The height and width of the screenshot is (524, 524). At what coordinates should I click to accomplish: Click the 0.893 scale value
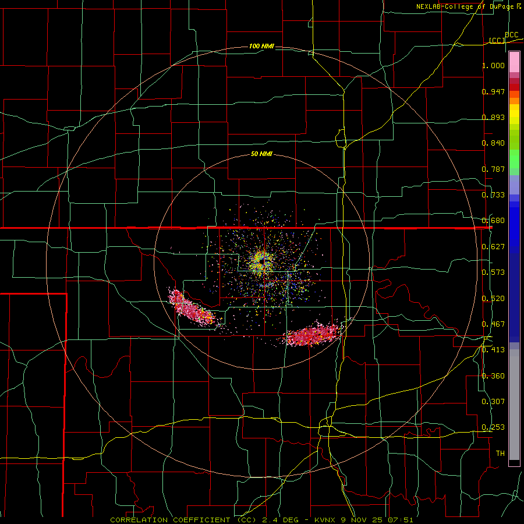coord(493,117)
